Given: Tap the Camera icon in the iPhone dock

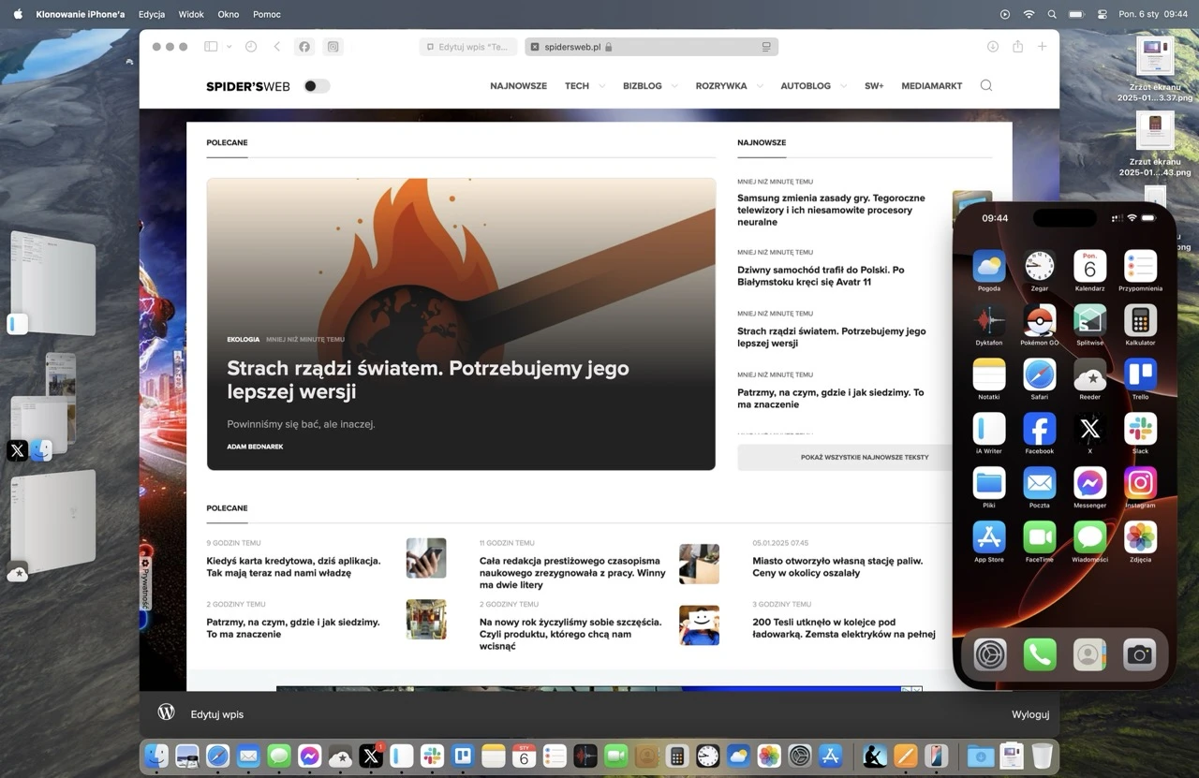Looking at the screenshot, I should (1139, 654).
